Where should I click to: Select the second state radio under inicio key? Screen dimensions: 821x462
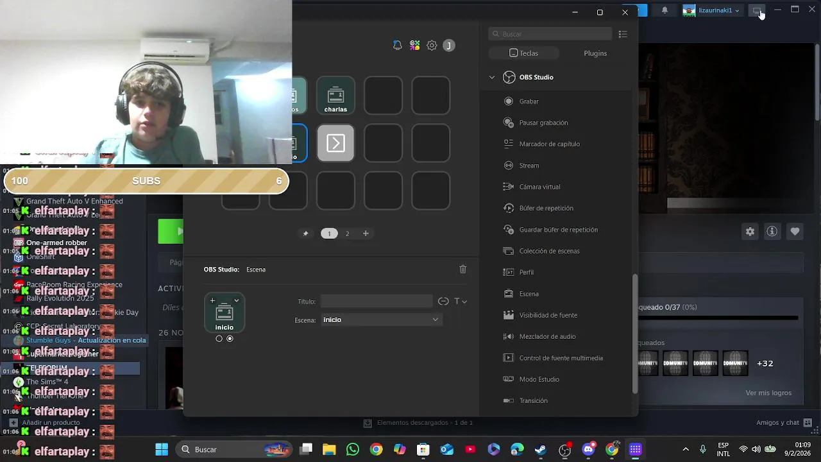coord(230,339)
